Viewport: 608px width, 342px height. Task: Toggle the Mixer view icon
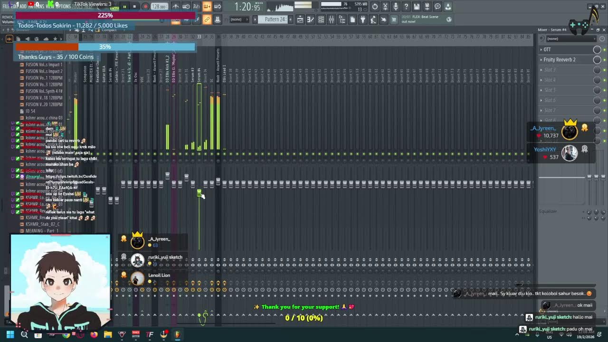[332, 19]
